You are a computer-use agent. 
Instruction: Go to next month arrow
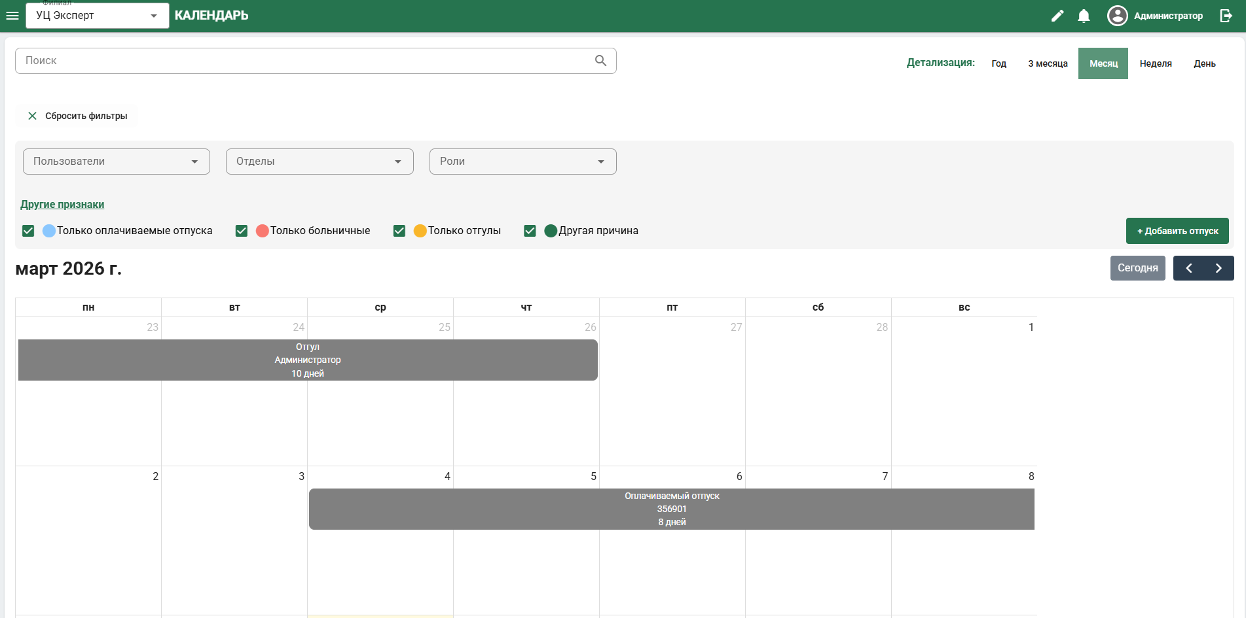1219,268
